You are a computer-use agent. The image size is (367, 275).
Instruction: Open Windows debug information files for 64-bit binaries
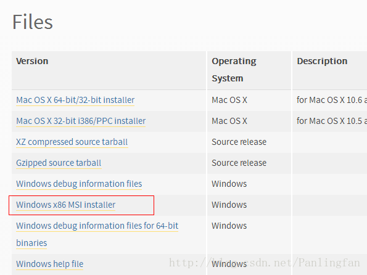click(97, 234)
